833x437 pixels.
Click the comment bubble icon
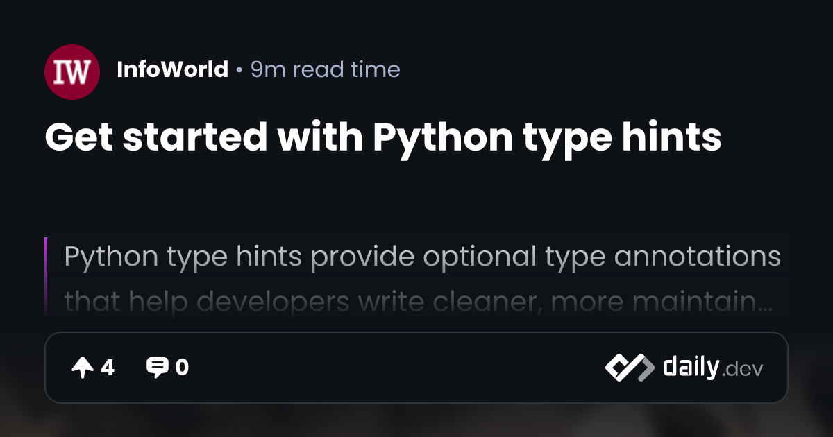coord(157,368)
